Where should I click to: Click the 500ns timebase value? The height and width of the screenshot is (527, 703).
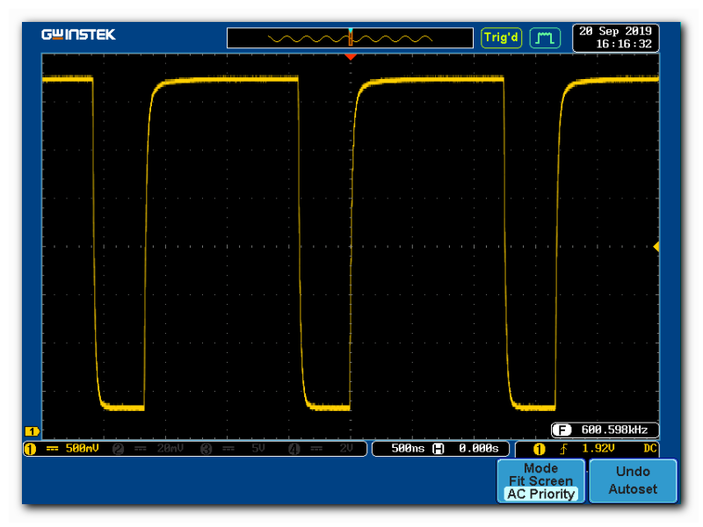(408, 448)
